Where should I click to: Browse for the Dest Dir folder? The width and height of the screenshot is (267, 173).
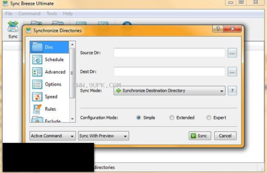232,72
